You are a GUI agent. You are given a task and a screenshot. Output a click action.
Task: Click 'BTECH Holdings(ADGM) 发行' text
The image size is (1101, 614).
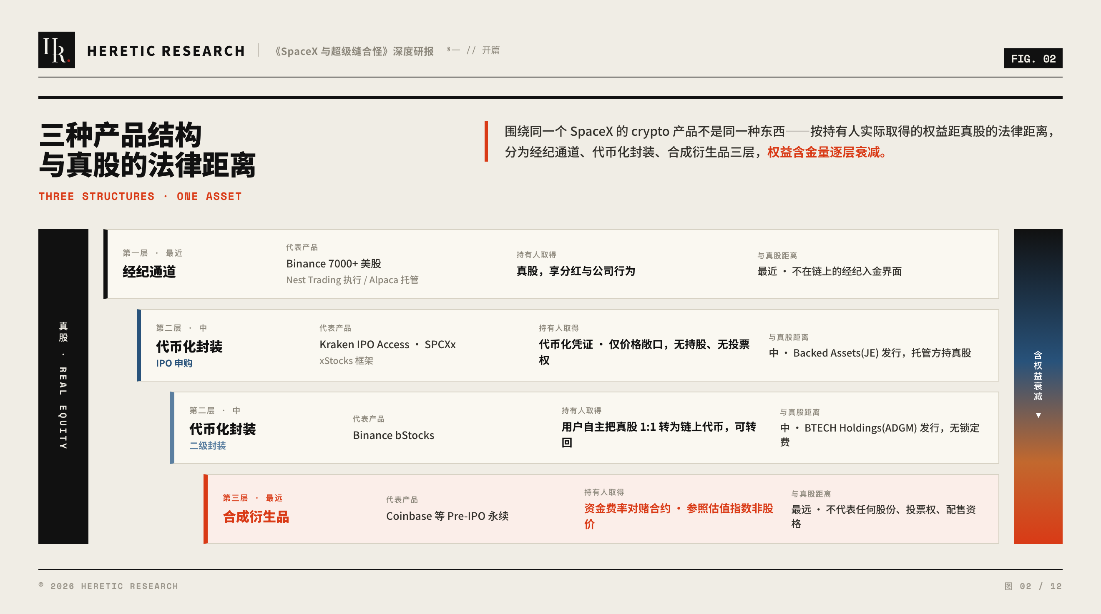880,434
